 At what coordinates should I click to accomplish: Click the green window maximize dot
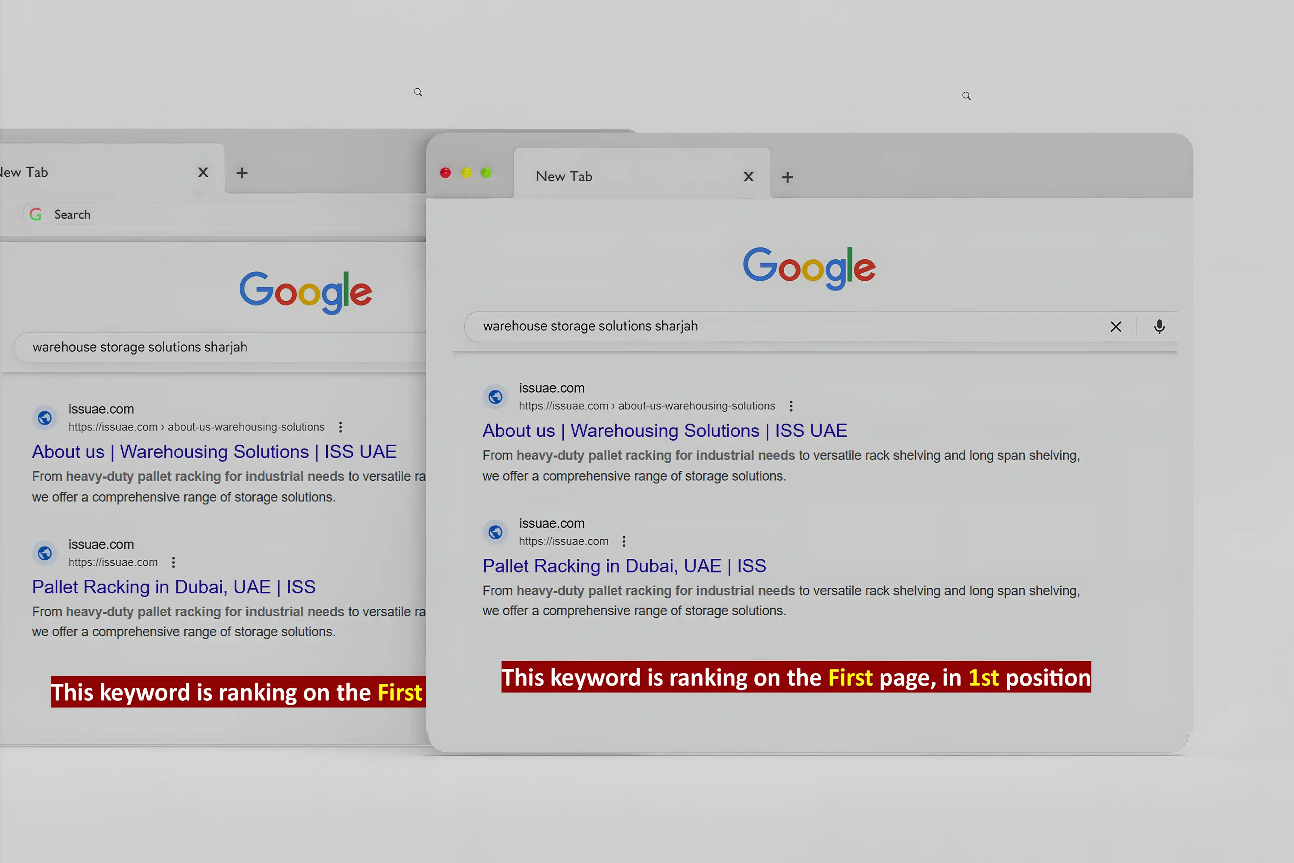pyautogui.click(x=486, y=173)
